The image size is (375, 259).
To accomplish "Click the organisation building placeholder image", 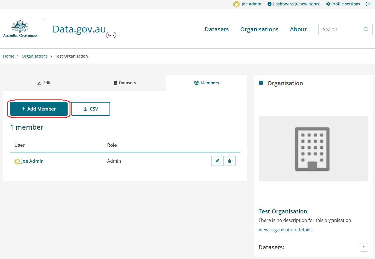I will pyautogui.click(x=313, y=148).
